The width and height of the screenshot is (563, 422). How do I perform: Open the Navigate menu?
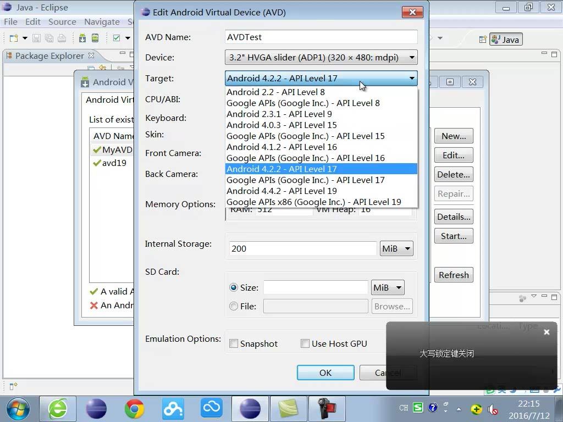[102, 22]
